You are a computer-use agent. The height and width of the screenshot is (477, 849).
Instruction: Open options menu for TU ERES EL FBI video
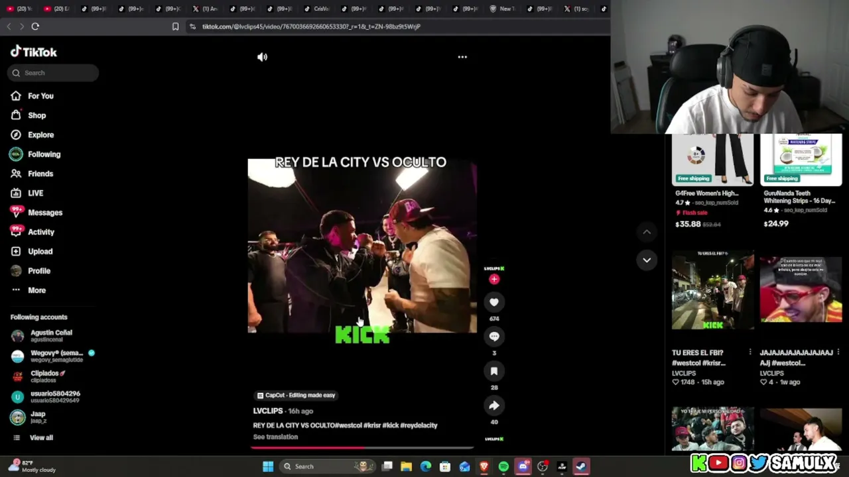click(750, 352)
